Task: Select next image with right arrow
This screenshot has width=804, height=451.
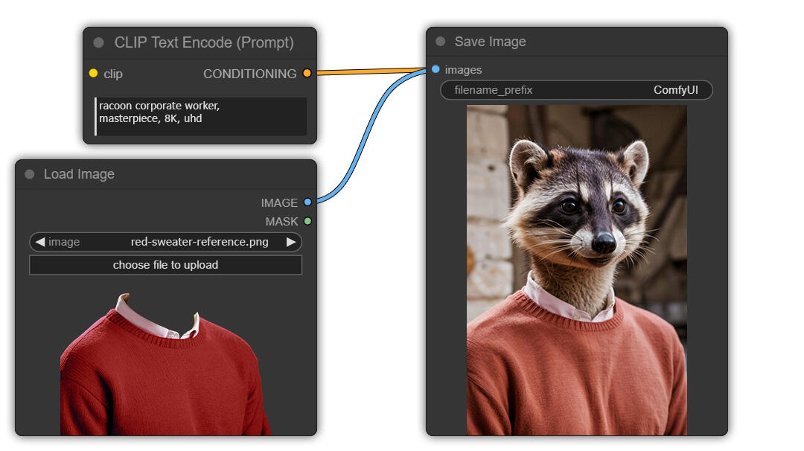Action: tap(291, 242)
